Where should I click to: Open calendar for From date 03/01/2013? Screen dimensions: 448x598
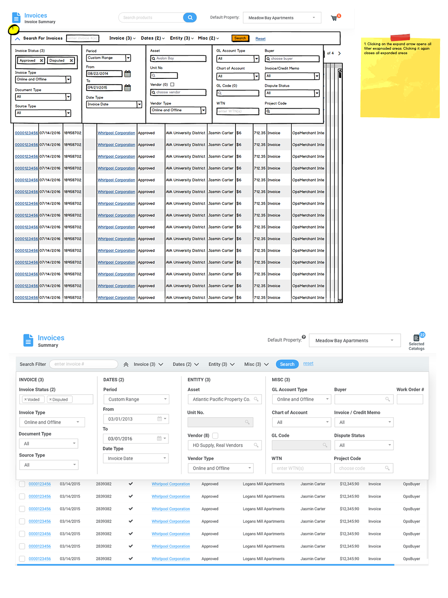pos(160,419)
